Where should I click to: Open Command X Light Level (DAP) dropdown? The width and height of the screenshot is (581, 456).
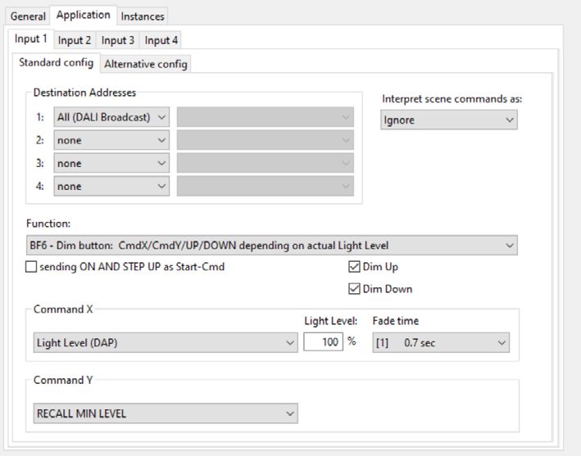[166, 342]
